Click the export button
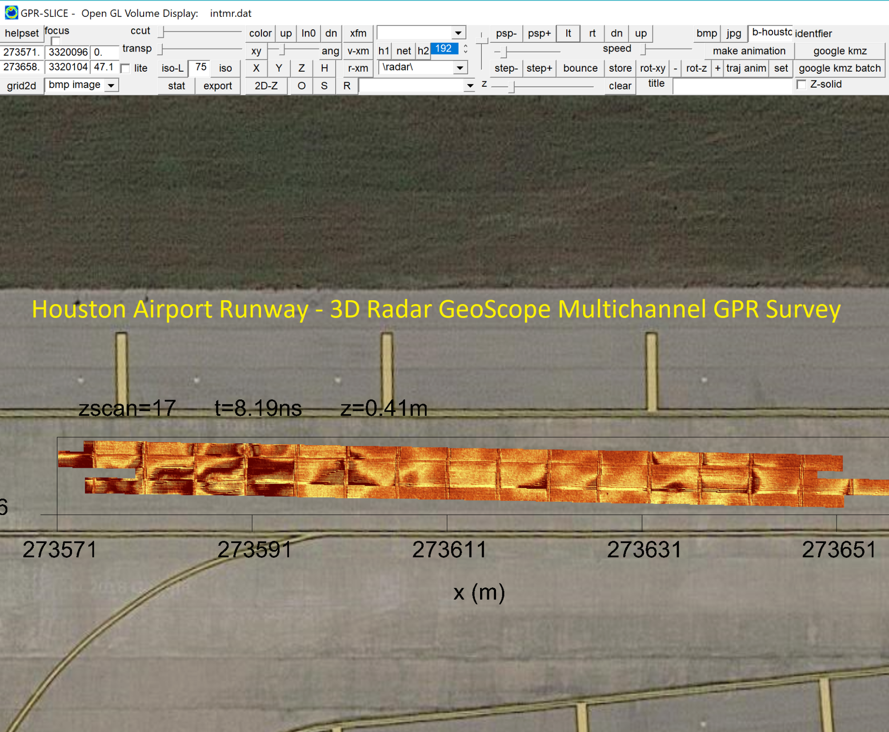 coord(218,86)
